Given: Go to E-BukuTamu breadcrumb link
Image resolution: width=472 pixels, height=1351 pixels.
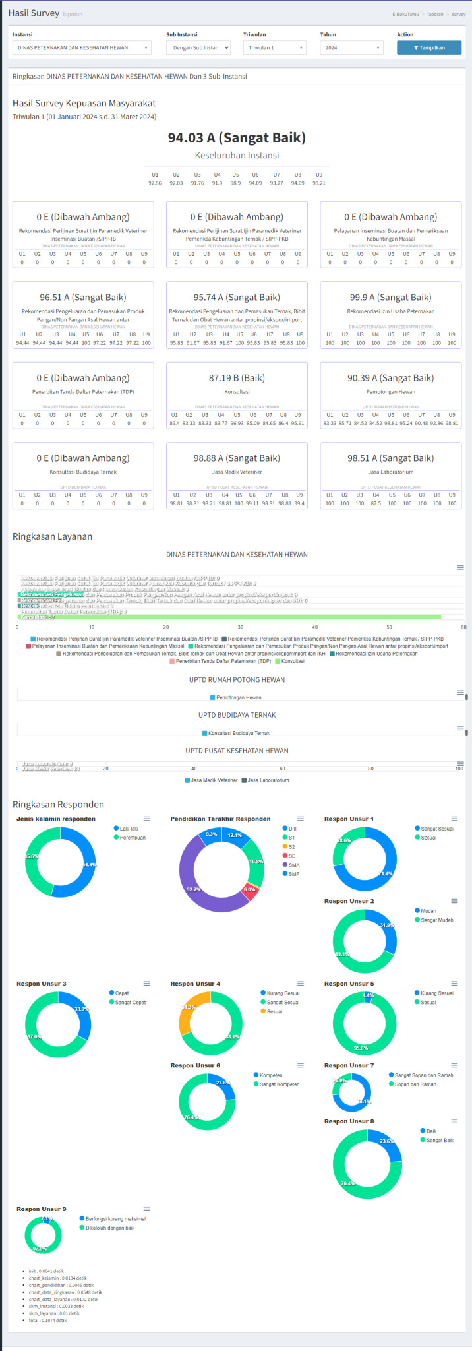Looking at the screenshot, I should pos(405,14).
